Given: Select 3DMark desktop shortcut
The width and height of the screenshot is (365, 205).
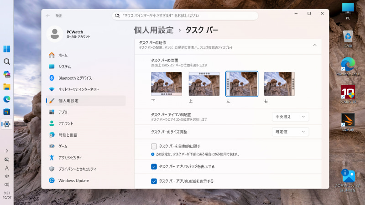Looking at the screenshot, I should point(348,122).
